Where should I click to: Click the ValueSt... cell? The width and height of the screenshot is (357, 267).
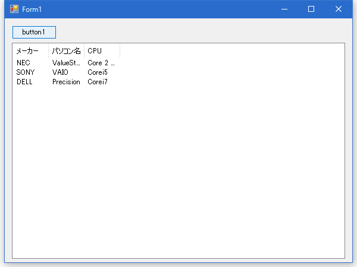coord(66,63)
